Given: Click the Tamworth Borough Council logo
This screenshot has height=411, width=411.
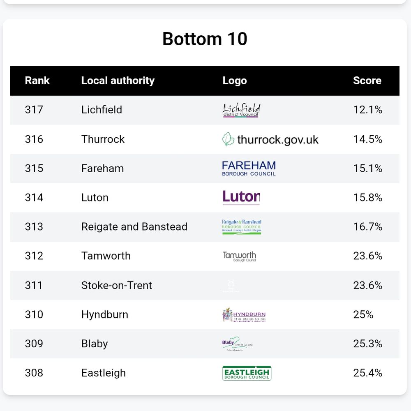Looking at the screenshot, I should (239, 256).
